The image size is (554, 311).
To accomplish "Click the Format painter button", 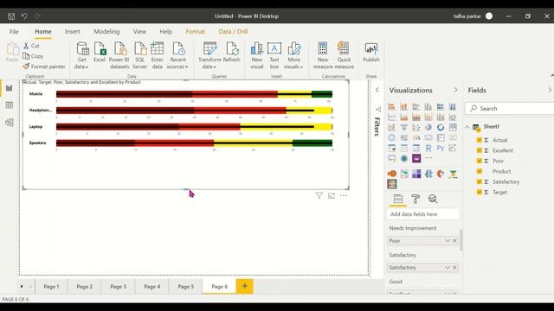I will (x=44, y=67).
